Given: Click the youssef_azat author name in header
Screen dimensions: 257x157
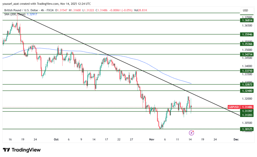Looking at the screenshot, I should coord(12,4).
